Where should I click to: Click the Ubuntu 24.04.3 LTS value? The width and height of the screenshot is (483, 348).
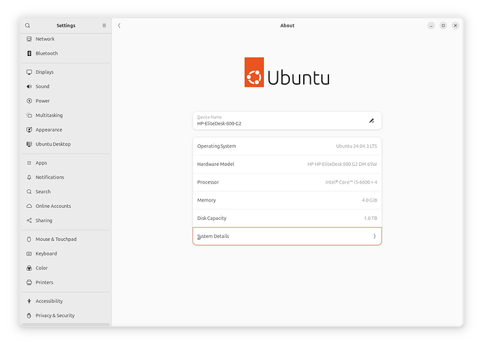356,146
